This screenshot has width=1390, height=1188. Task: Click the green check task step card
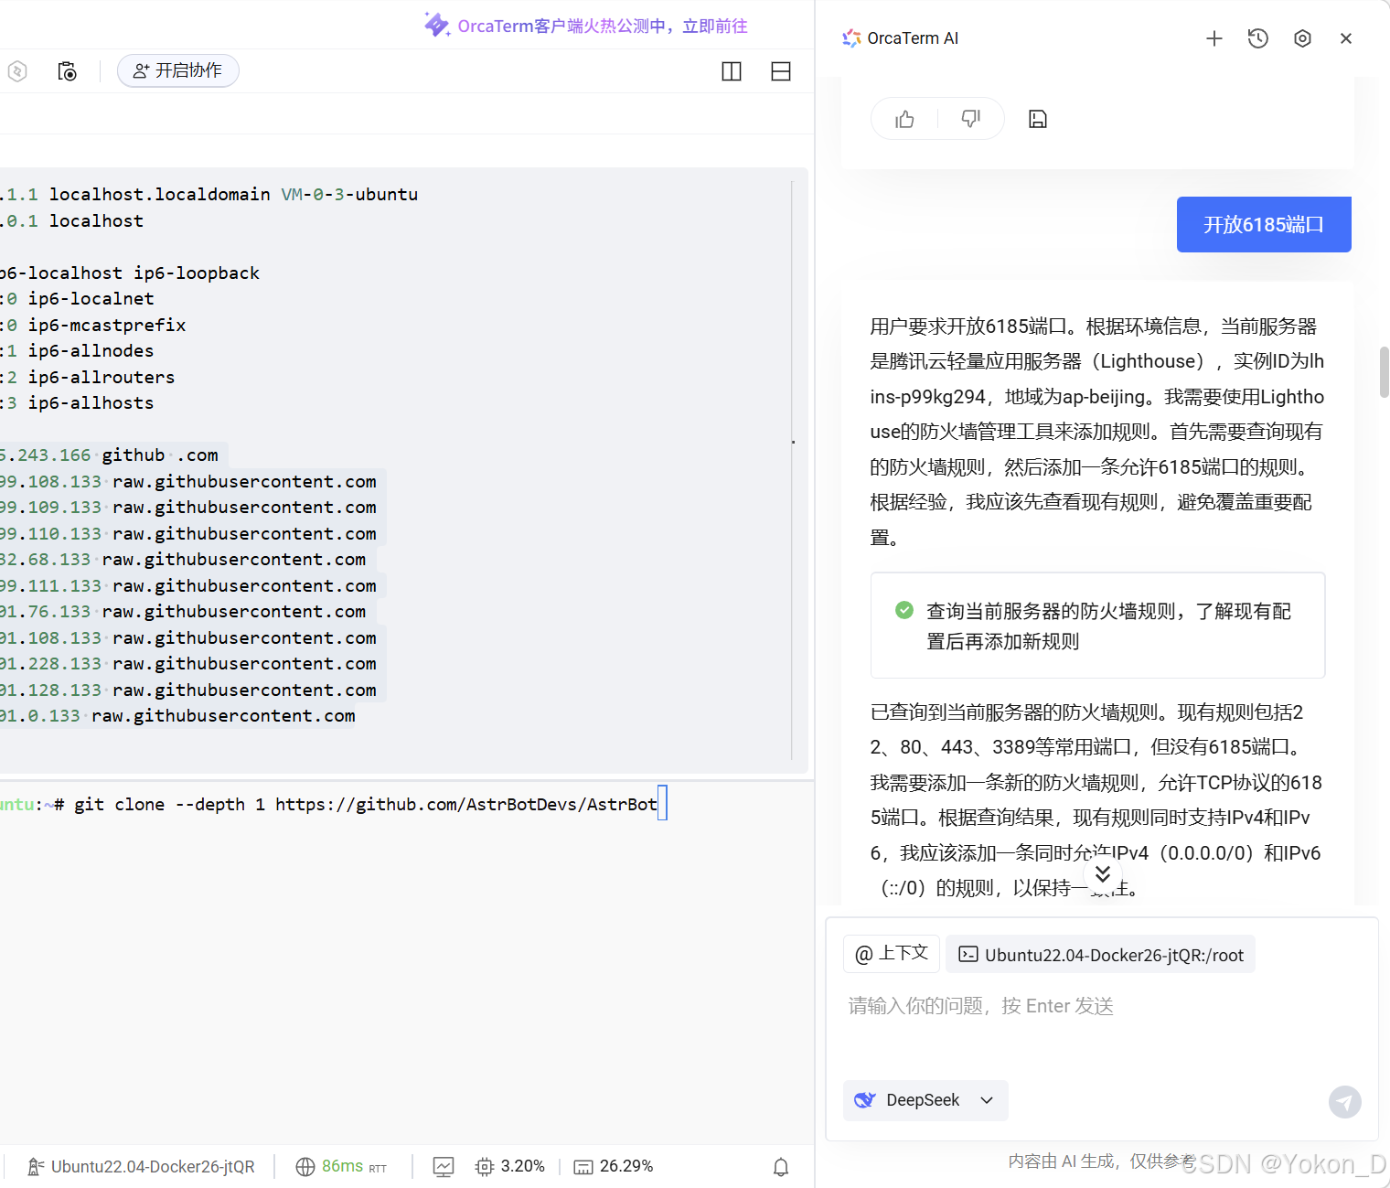point(1098,626)
